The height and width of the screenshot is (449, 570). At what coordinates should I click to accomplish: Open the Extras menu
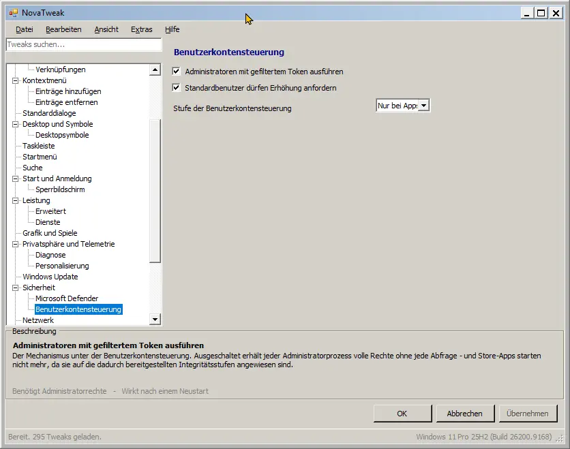tap(142, 29)
